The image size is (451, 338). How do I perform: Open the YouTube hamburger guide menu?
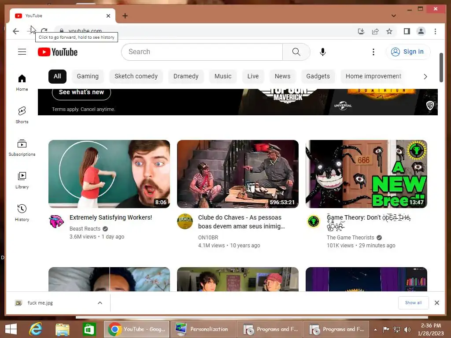[x=22, y=52]
